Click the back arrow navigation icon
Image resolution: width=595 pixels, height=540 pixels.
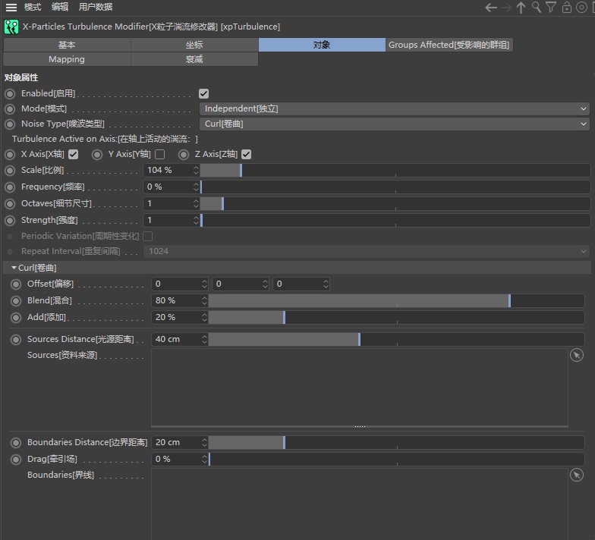pyautogui.click(x=491, y=8)
